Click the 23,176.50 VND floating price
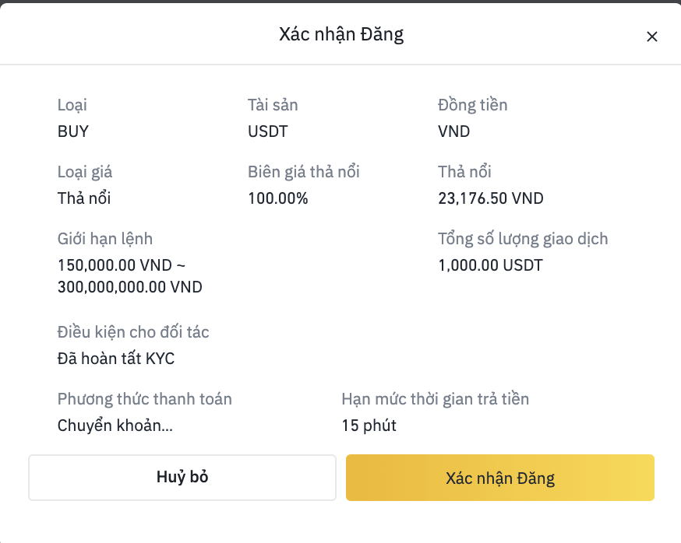Viewport: 681px width, 543px height. [491, 198]
